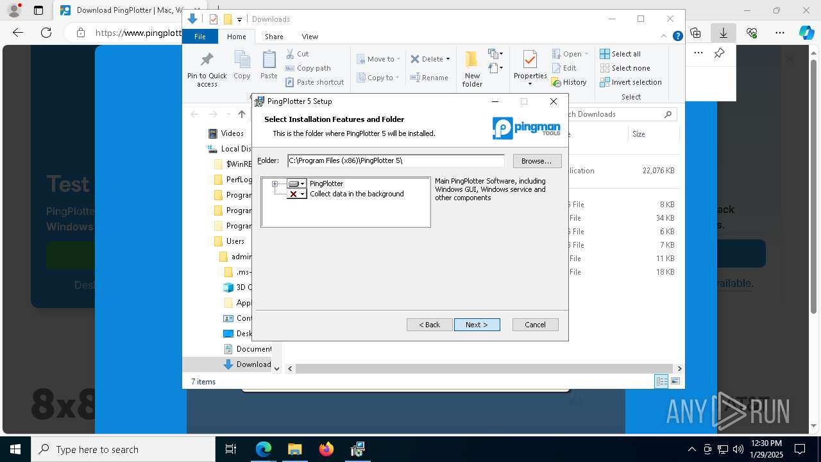
Task: Click Edge tab actions icon
Action: (38, 10)
